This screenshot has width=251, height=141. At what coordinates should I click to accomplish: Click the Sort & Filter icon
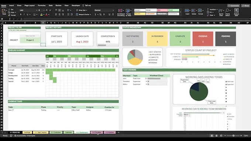click(x=221, y=13)
